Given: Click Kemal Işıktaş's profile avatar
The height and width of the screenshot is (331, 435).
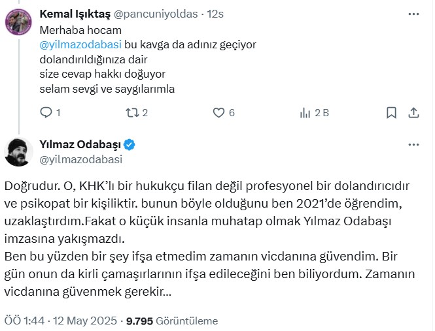Looking at the screenshot, I should [19, 21].
